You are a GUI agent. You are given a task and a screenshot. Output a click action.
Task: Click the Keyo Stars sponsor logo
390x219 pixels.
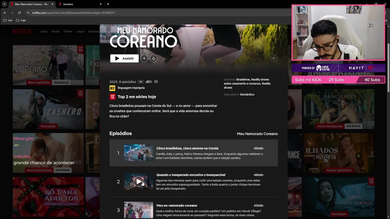pos(323,68)
